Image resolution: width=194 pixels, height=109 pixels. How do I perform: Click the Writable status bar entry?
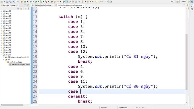click(104, 108)
